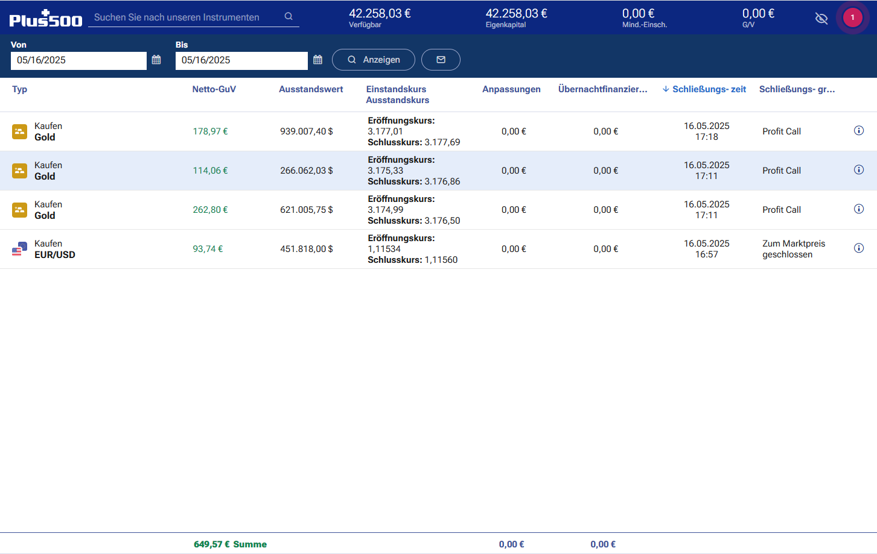Click the search magnifier icon
The height and width of the screenshot is (554, 877).
(289, 17)
